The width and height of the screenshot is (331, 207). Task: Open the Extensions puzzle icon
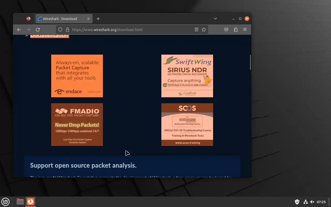[x=236, y=29]
